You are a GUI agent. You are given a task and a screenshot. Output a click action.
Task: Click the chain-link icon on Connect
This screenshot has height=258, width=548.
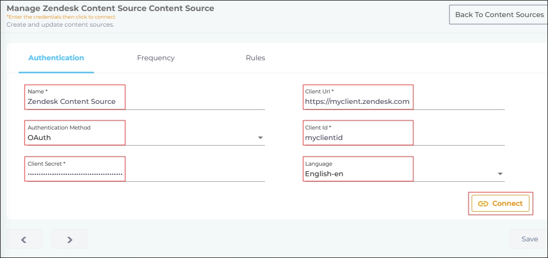click(x=483, y=204)
